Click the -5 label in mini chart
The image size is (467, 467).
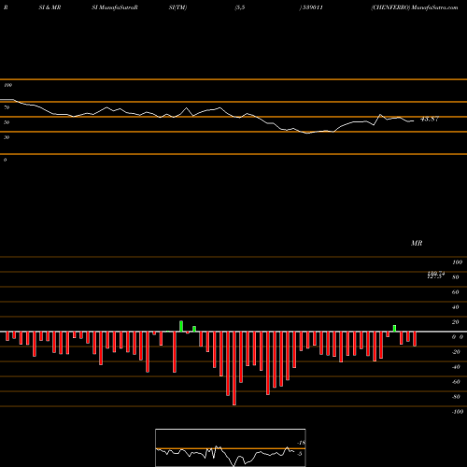300,454
